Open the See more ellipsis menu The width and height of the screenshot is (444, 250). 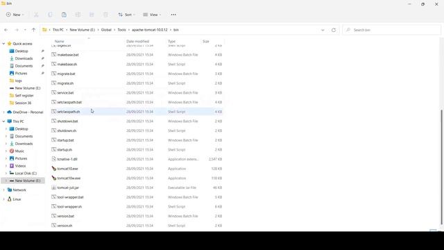(x=173, y=15)
